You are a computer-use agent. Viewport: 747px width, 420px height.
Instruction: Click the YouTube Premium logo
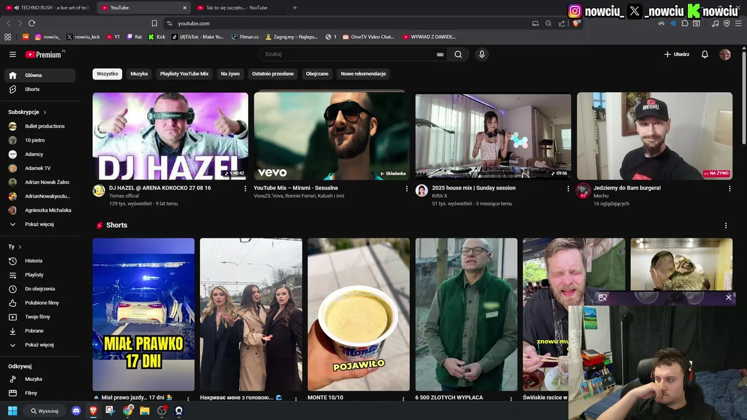[43, 54]
